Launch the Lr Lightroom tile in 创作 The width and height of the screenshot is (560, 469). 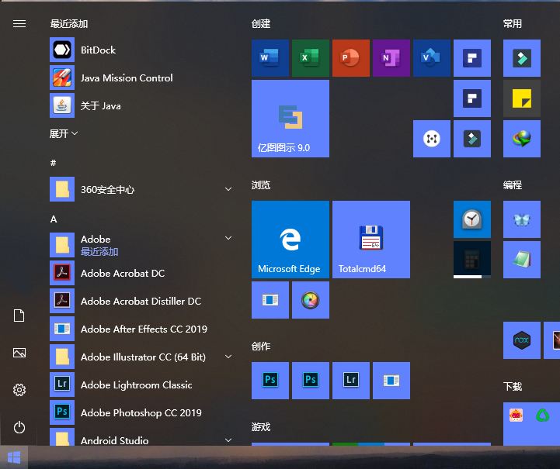coord(351,381)
